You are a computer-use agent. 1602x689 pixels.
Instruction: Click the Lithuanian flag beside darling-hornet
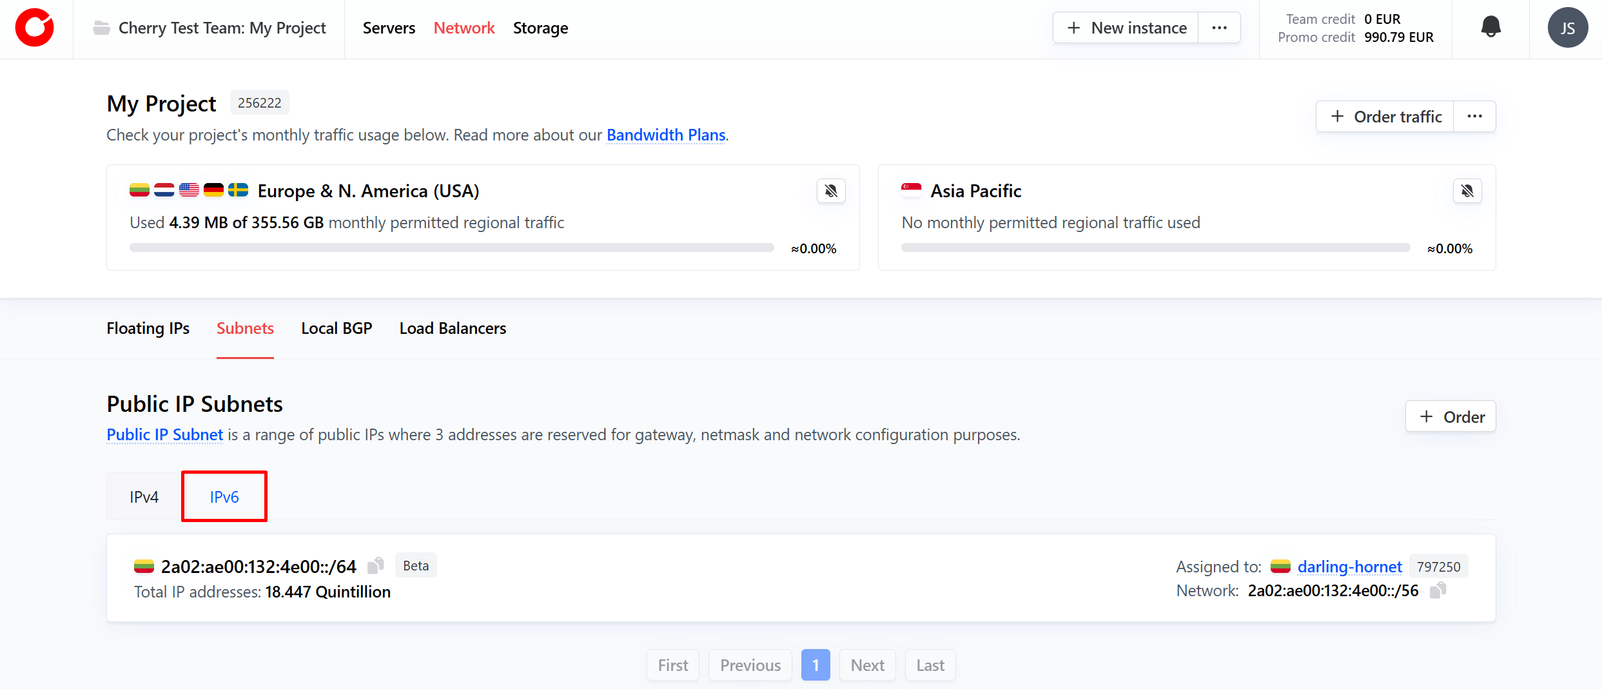[1280, 567]
